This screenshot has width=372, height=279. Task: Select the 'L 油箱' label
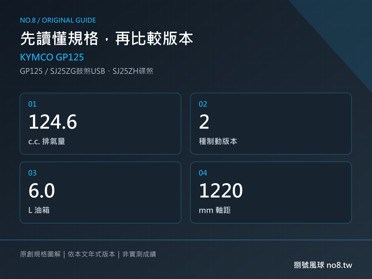point(39,210)
